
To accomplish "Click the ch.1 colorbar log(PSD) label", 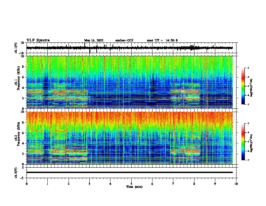I will [252, 88].
